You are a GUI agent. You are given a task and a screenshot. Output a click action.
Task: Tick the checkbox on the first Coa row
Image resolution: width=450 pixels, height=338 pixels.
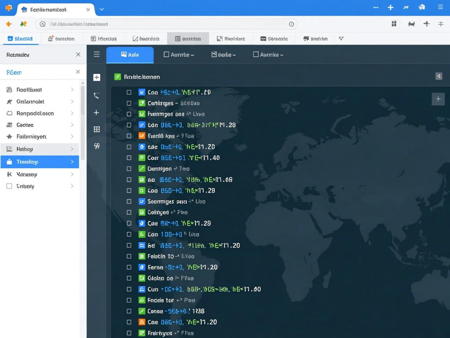[129, 92]
